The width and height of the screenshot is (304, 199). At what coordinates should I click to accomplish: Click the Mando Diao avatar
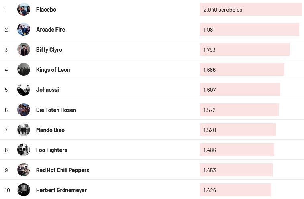click(x=24, y=130)
